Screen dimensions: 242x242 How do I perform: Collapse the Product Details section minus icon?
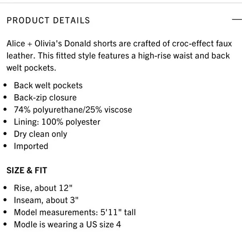pos(237,20)
